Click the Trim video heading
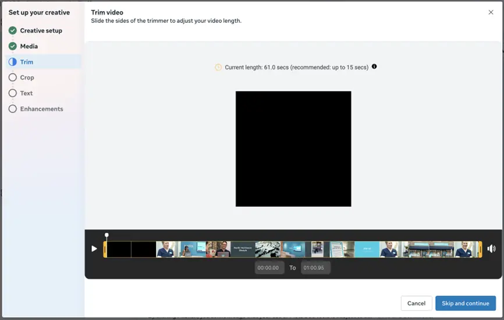 [x=107, y=13]
